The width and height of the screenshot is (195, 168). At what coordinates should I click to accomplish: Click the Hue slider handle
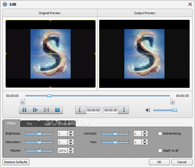click(x=115, y=143)
